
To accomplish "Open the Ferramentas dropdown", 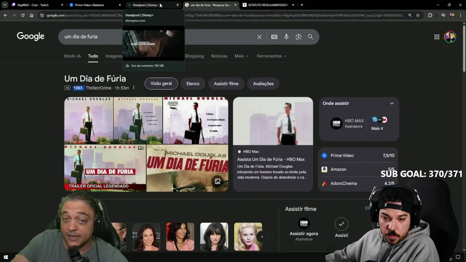I will coord(271,56).
